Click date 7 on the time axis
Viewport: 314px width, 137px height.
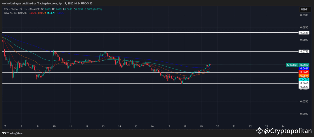pos(5,126)
